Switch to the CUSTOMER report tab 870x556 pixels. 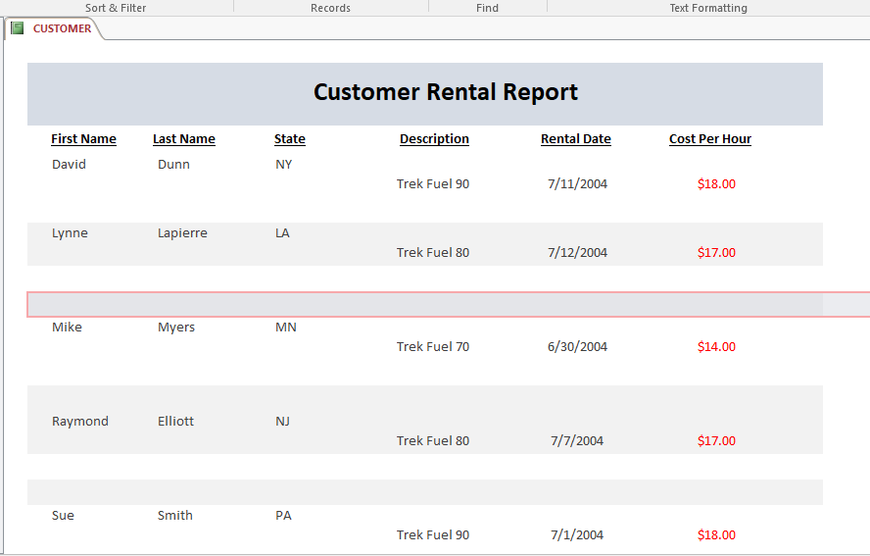62,28
